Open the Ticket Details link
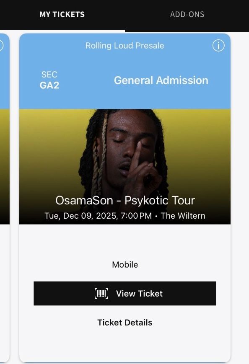 (125, 323)
